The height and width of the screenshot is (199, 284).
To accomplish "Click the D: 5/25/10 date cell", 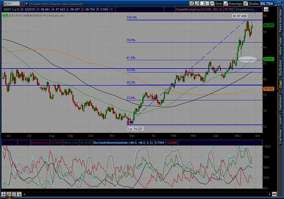I will click(28, 10).
